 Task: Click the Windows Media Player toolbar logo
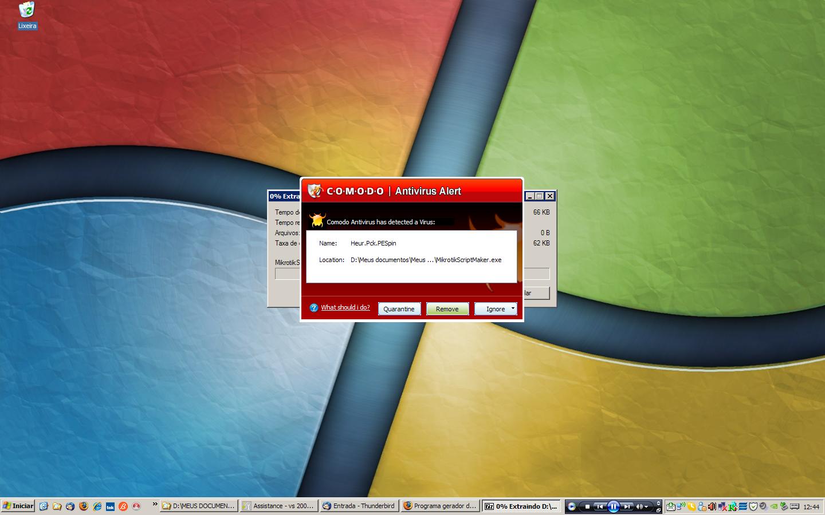click(x=571, y=506)
